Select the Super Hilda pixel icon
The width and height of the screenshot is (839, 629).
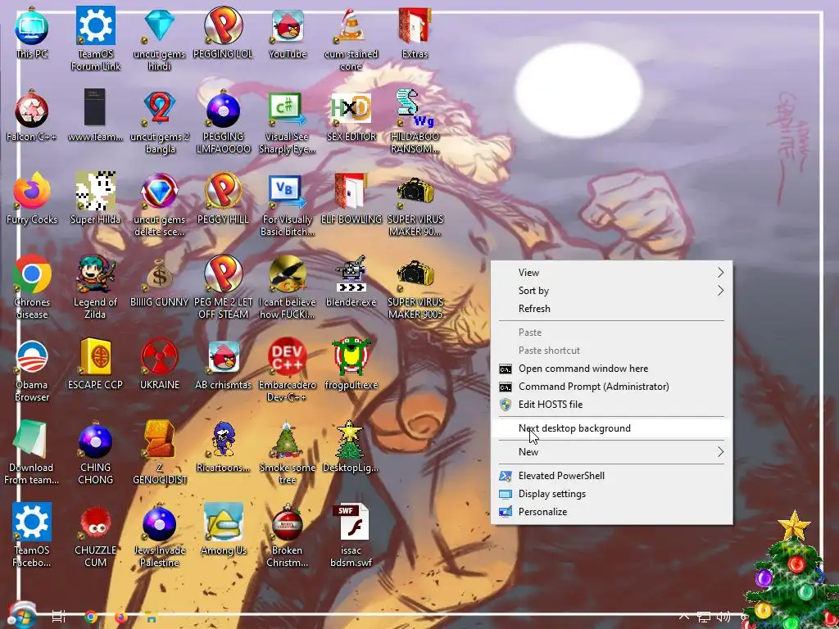coord(95,199)
